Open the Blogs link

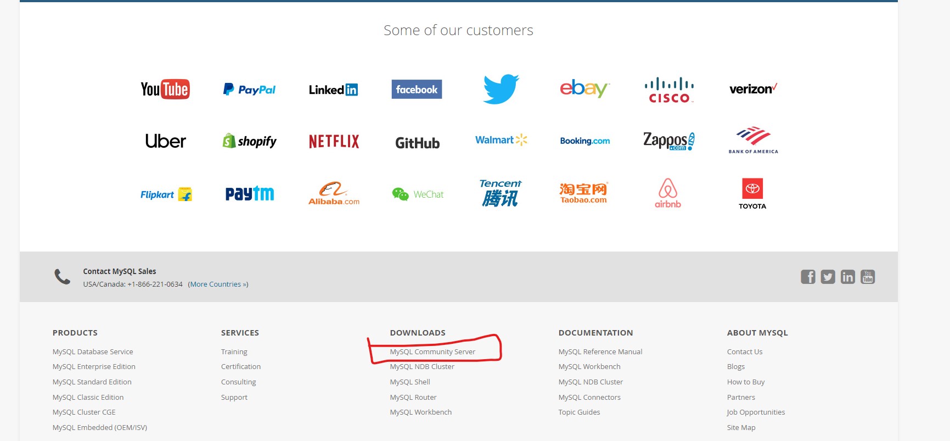tap(736, 366)
